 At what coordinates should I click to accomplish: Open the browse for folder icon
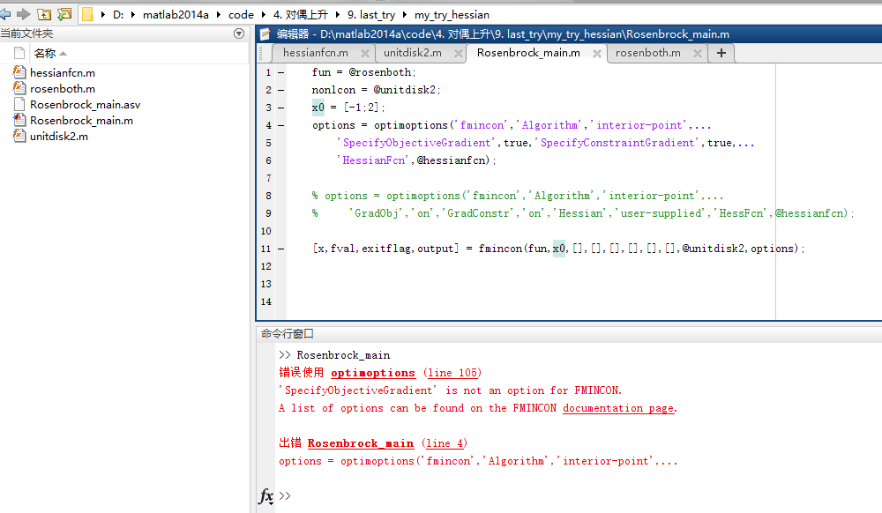pyautogui.click(x=64, y=14)
